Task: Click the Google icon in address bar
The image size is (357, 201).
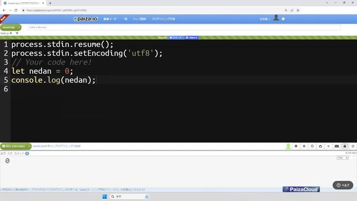Action: pos(286,10)
